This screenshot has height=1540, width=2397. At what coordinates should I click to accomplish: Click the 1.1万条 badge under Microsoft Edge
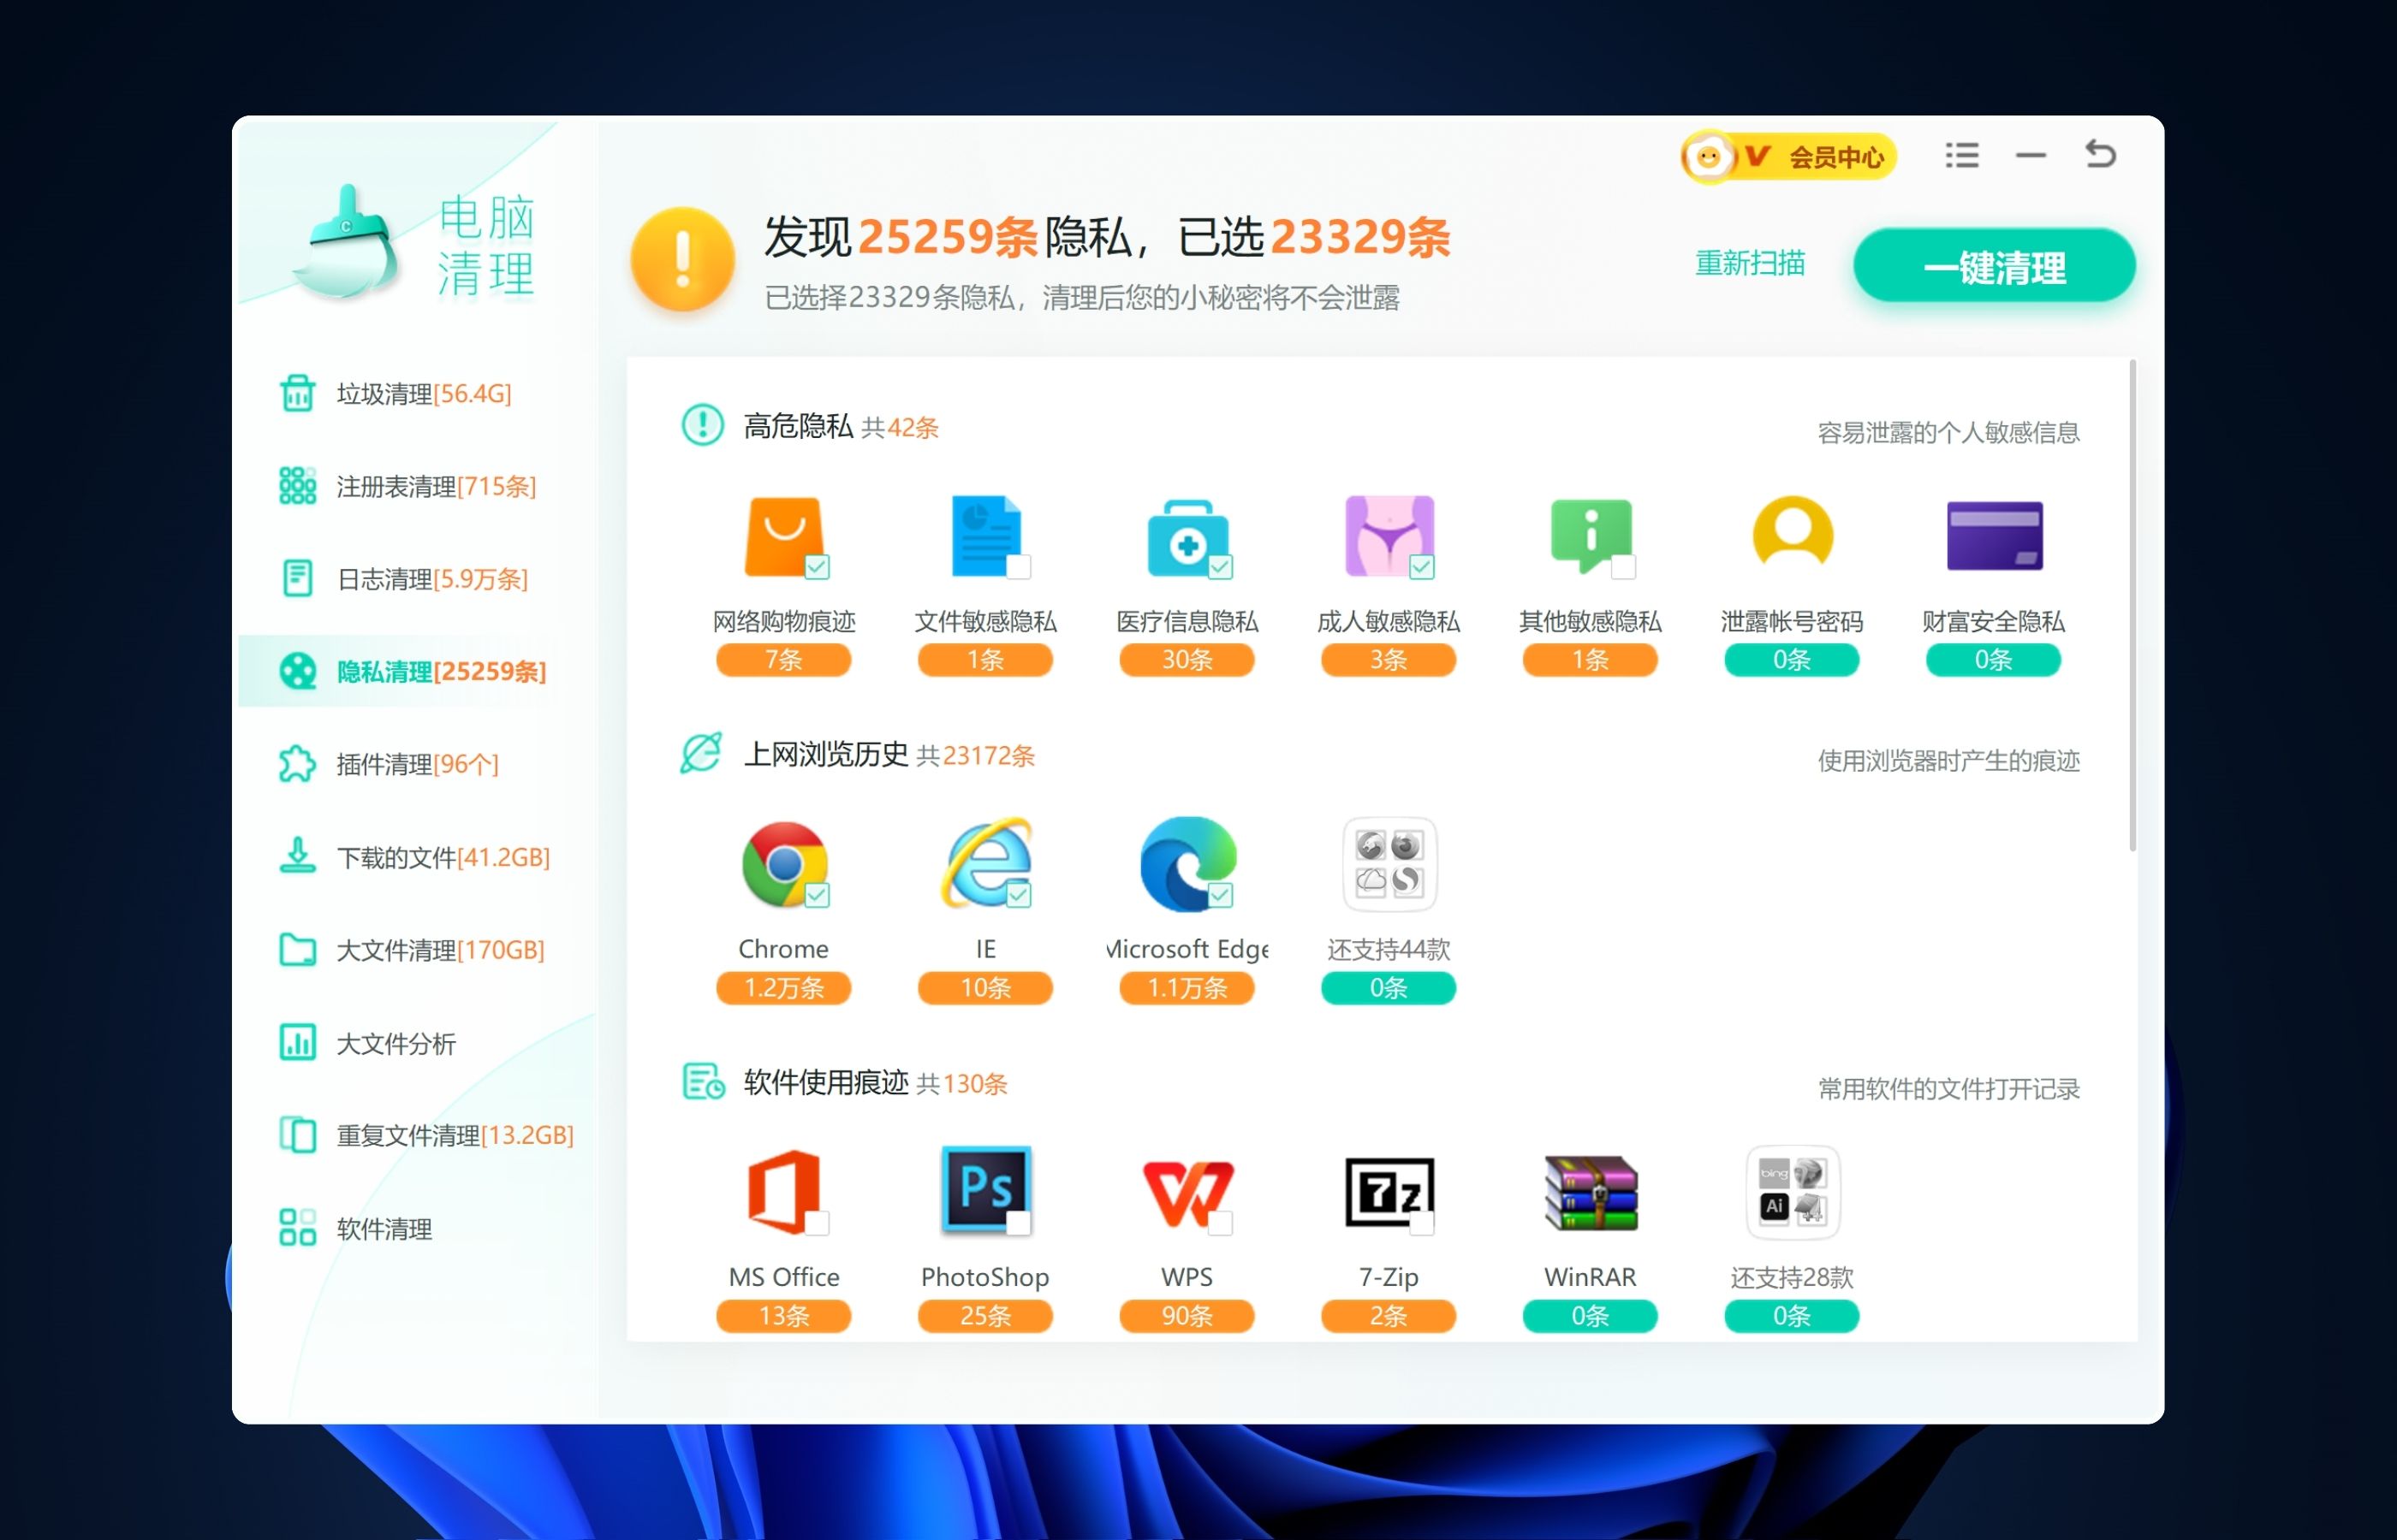1187,988
